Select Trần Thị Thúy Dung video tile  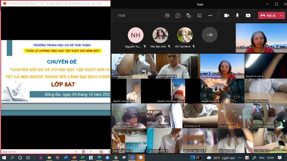222,66
